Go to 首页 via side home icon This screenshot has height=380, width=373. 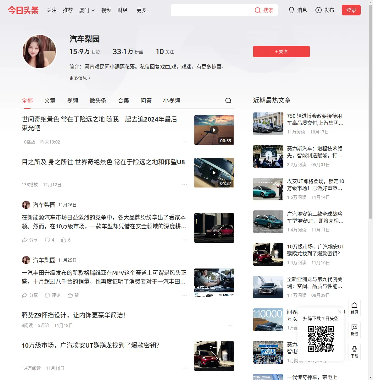[354, 308]
